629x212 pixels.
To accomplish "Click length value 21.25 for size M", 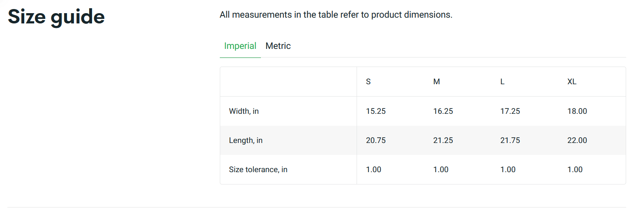I will [x=443, y=141].
